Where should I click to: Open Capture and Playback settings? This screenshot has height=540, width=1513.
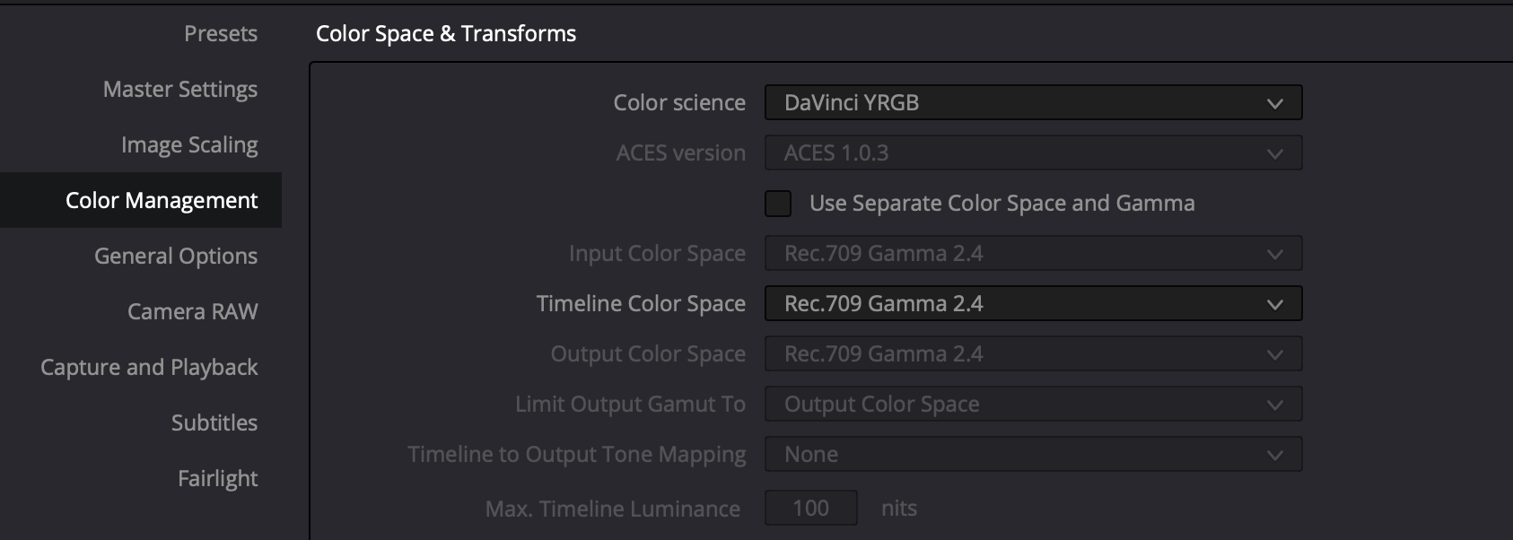click(149, 367)
